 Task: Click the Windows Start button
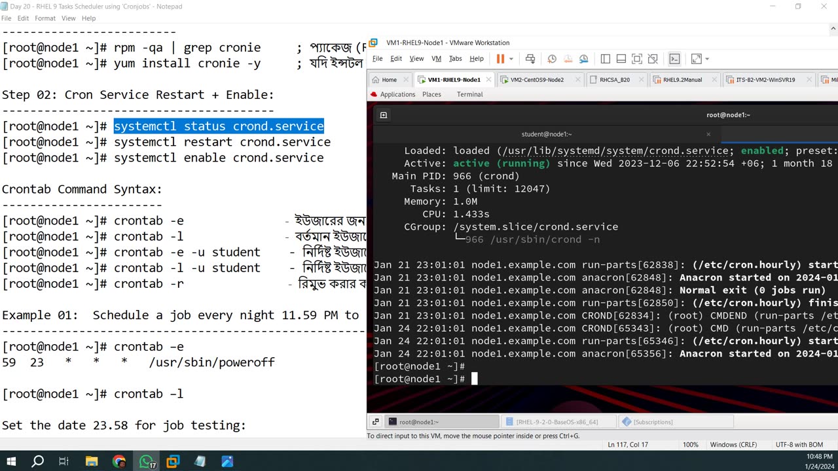[x=11, y=461]
